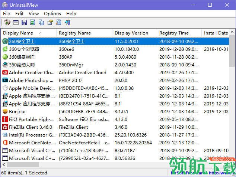
Task: Click the vertical scrollbar up arrow
Action: pyautogui.click(x=232, y=32)
